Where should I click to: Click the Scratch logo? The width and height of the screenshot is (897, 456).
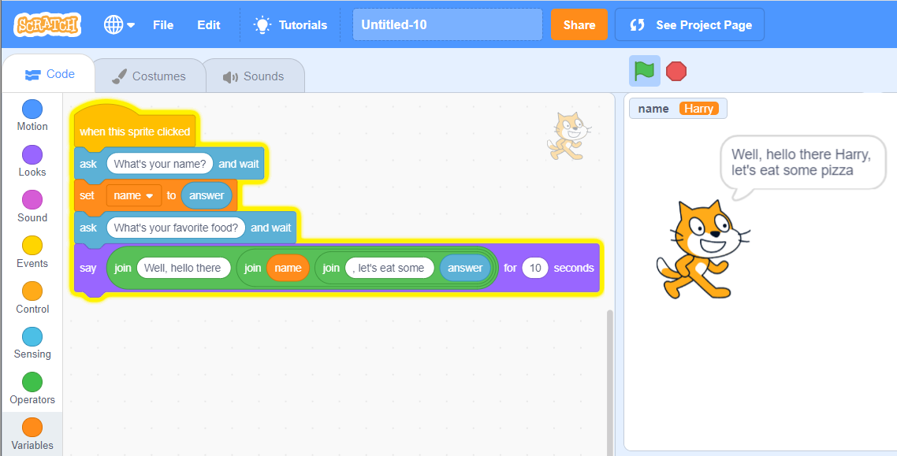47,24
